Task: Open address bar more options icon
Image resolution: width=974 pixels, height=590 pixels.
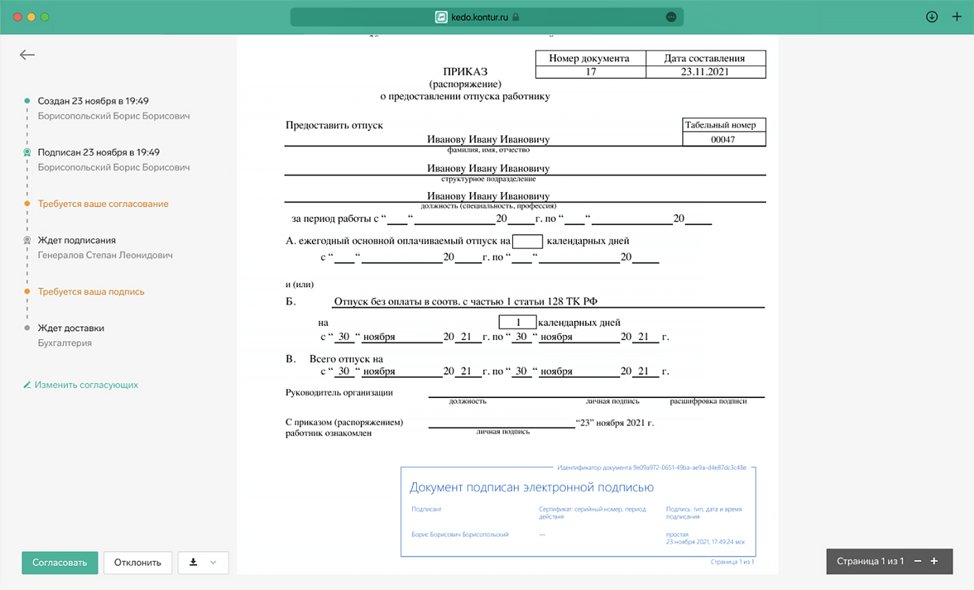Action: tap(671, 17)
